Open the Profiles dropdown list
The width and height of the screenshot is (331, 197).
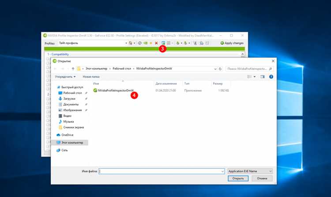(x=126, y=43)
